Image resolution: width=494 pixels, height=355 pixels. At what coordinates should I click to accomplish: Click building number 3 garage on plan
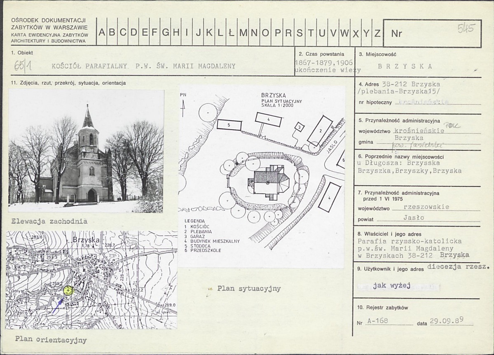point(300,127)
